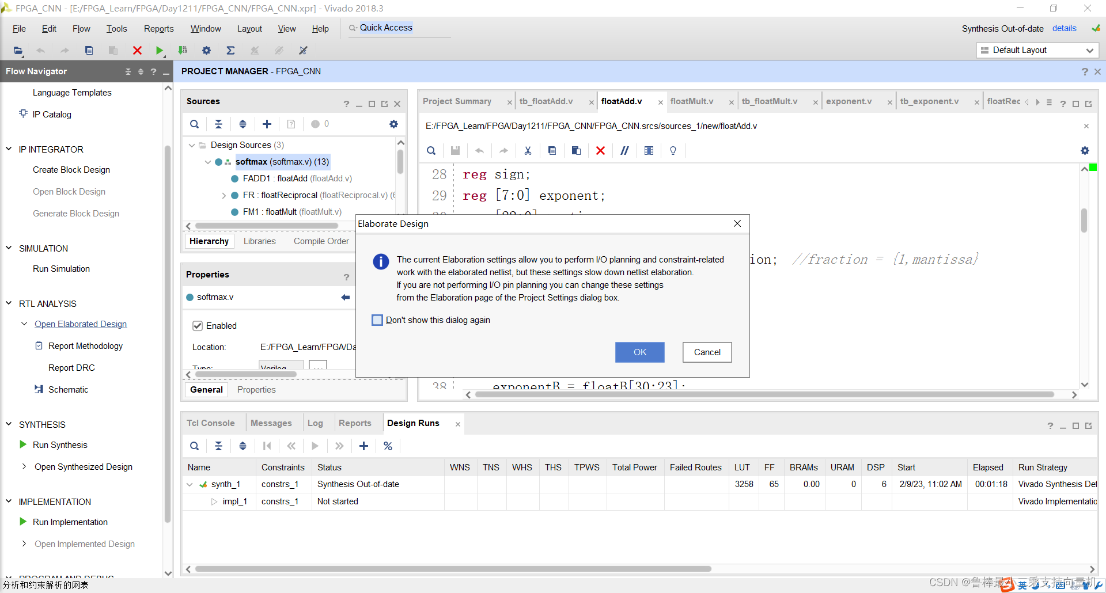This screenshot has height=593, width=1106.
Task: Open the Default Layout dropdown
Action: 1037,50
